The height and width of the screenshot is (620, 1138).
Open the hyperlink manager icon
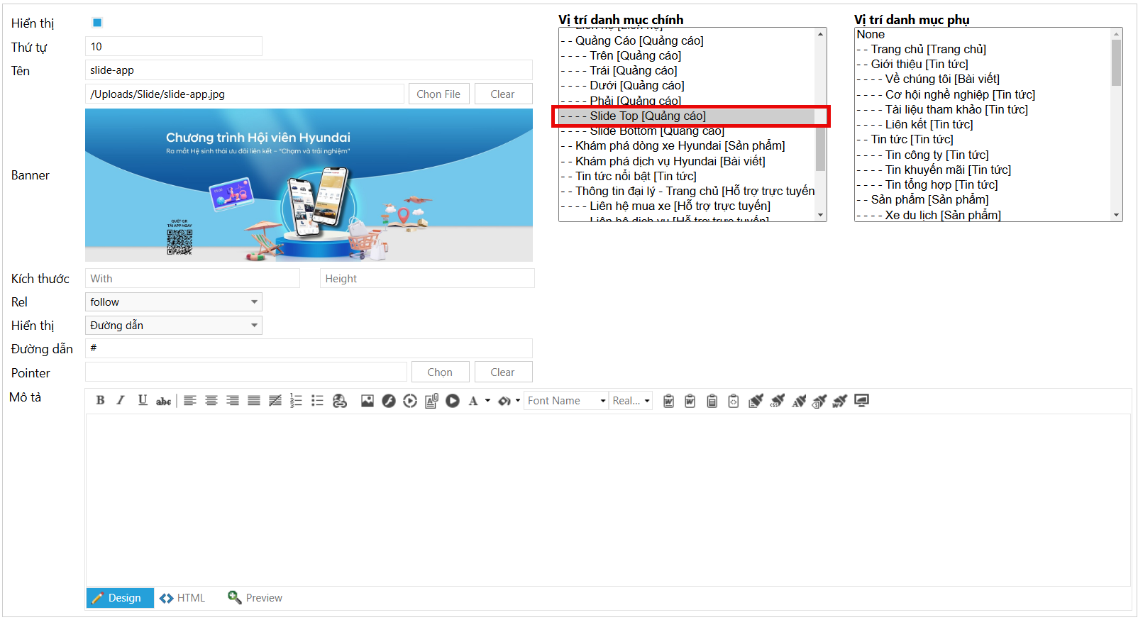(x=340, y=401)
